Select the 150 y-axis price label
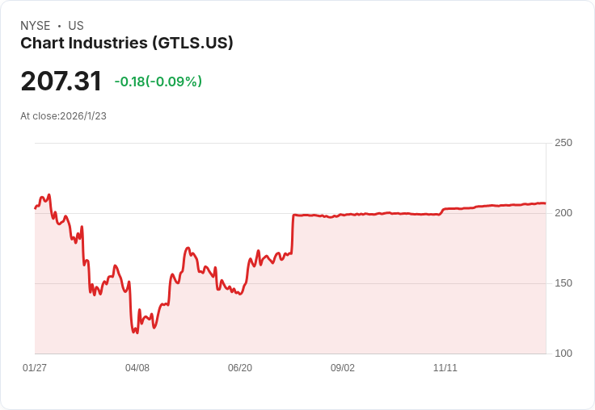 (563, 283)
